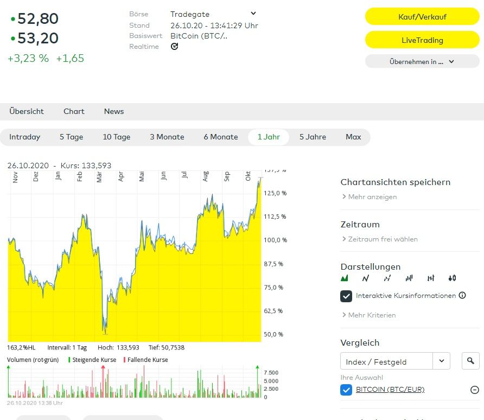
Task: Expand the Übernehmen in dropdown
Action: coord(422,61)
